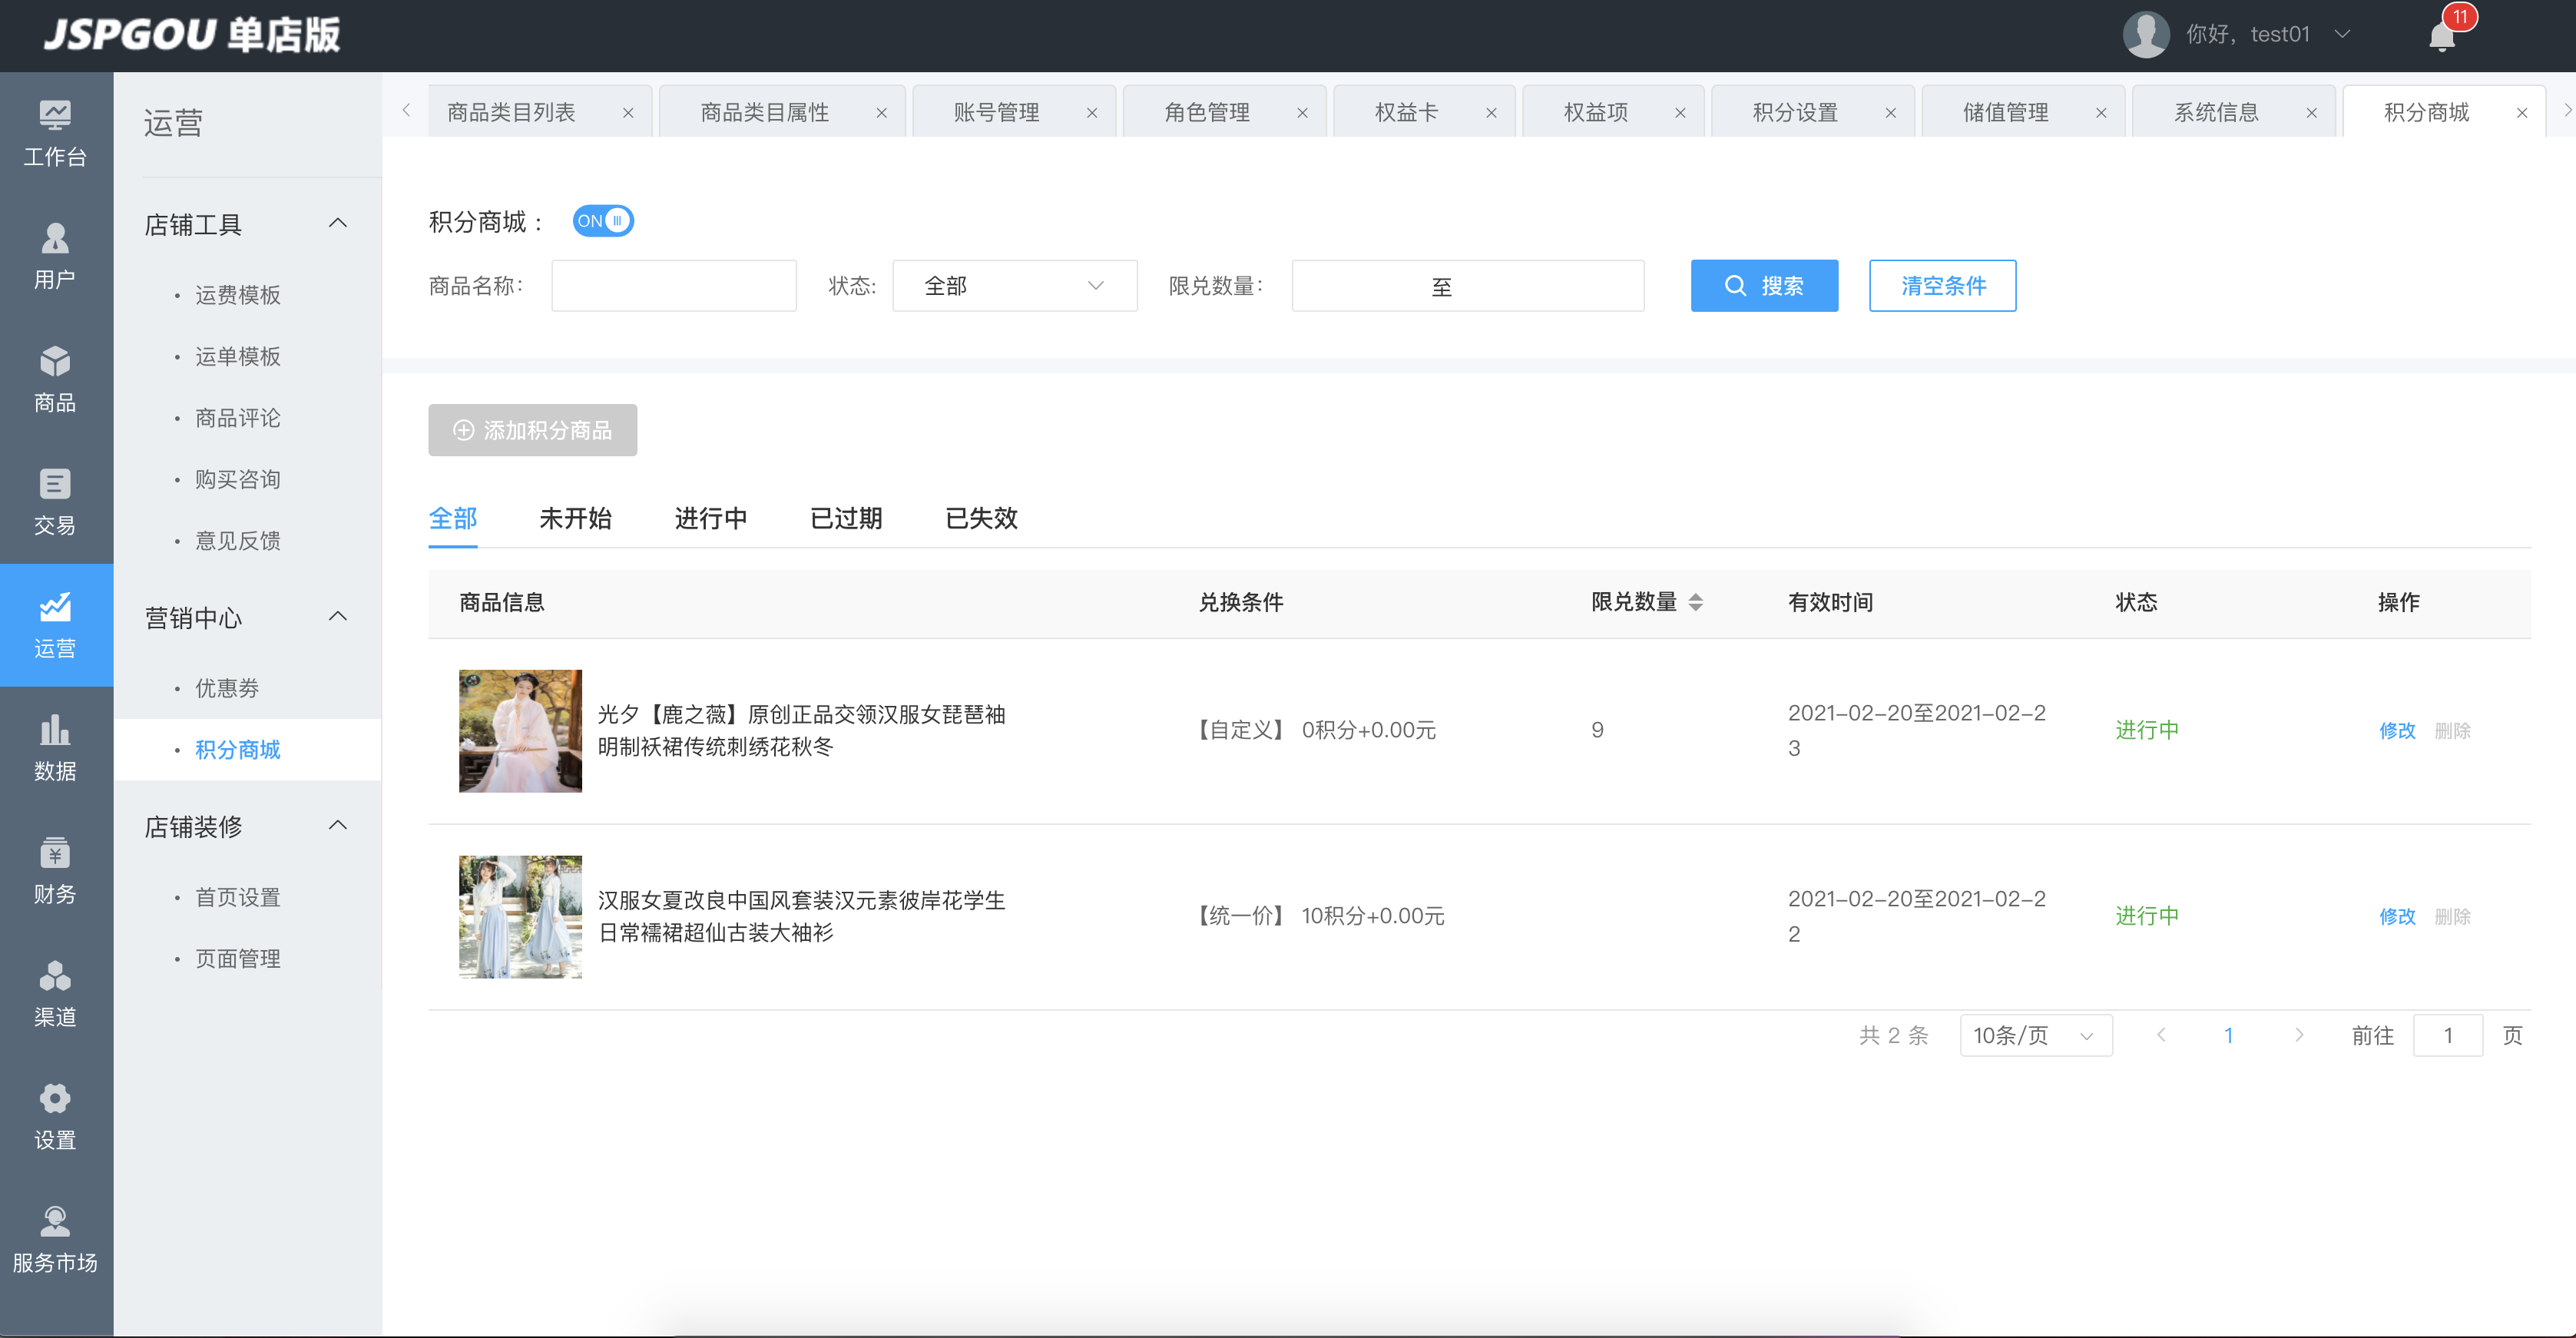Close the 商品类目列表 tab
The image size is (2576, 1338).
pyautogui.click(x=628, y=113)
